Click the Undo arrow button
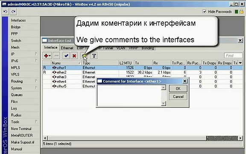 click(5, 12)
